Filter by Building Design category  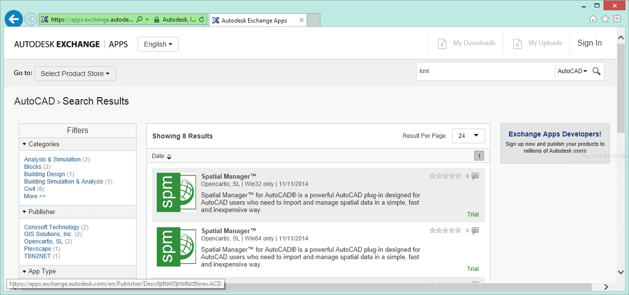[x=45, y=174]
